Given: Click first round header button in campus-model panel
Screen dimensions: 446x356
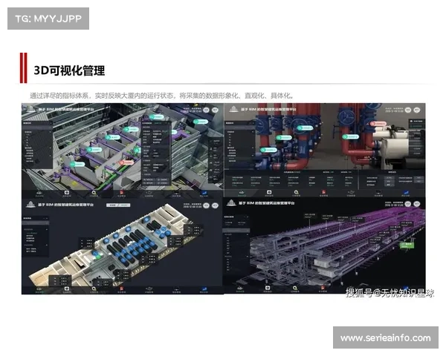Looking at the screenshot, I should [x=207, y=110].
